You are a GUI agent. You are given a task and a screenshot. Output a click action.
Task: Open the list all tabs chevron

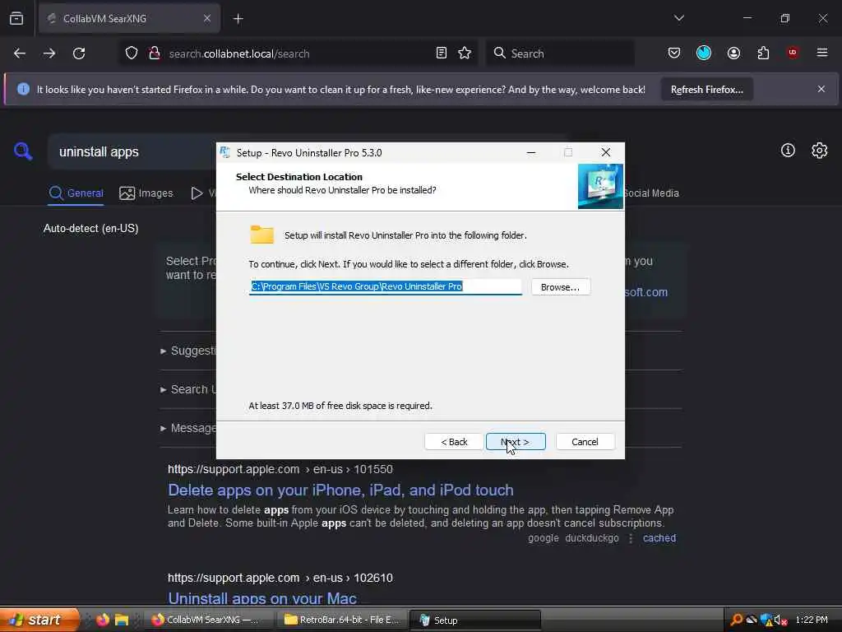678,18
